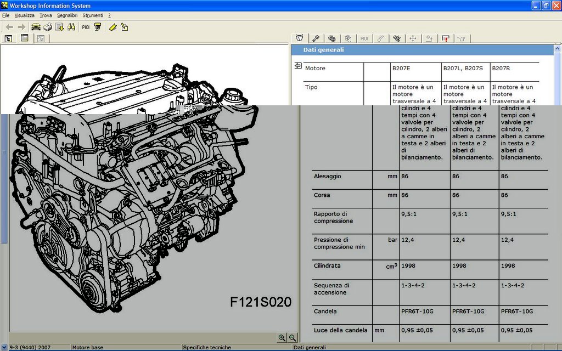The width and height of the screenshot is (562, 351).
Task: Open the Strumenti menu
Action: pos(92,15)
